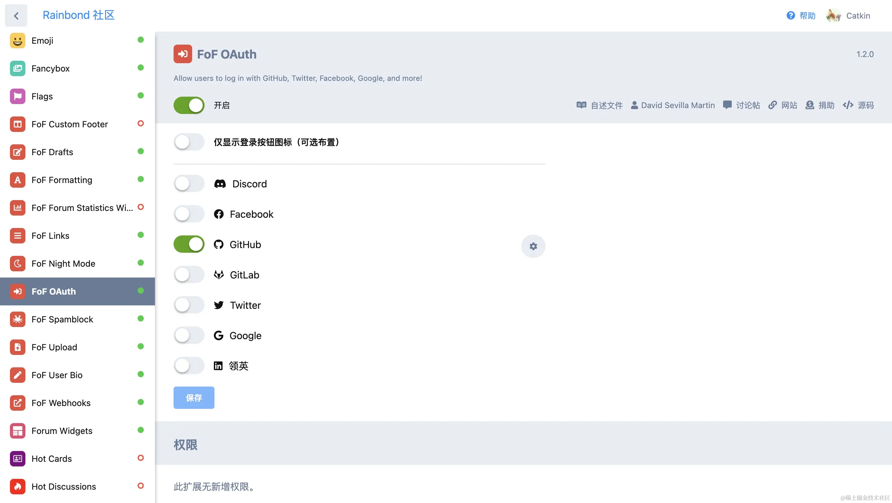Toggle the 开启 extension enable switch

pyautogui.click(x=189, y=105)
